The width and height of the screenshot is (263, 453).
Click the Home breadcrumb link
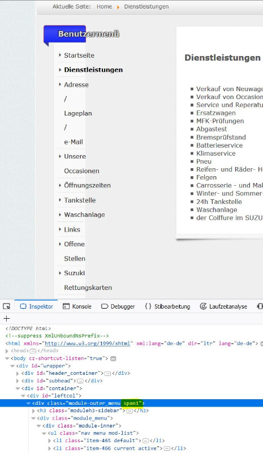click(x=104, y=6)
